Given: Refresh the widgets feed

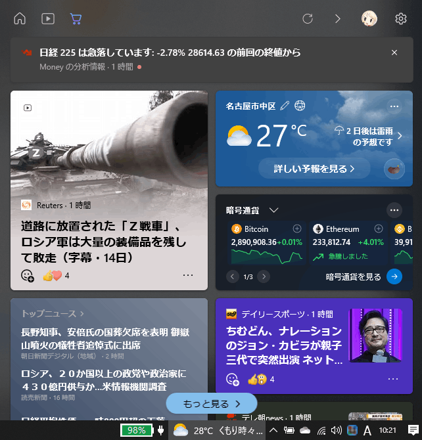Looking at the screenshot, I should coord(308,19).
